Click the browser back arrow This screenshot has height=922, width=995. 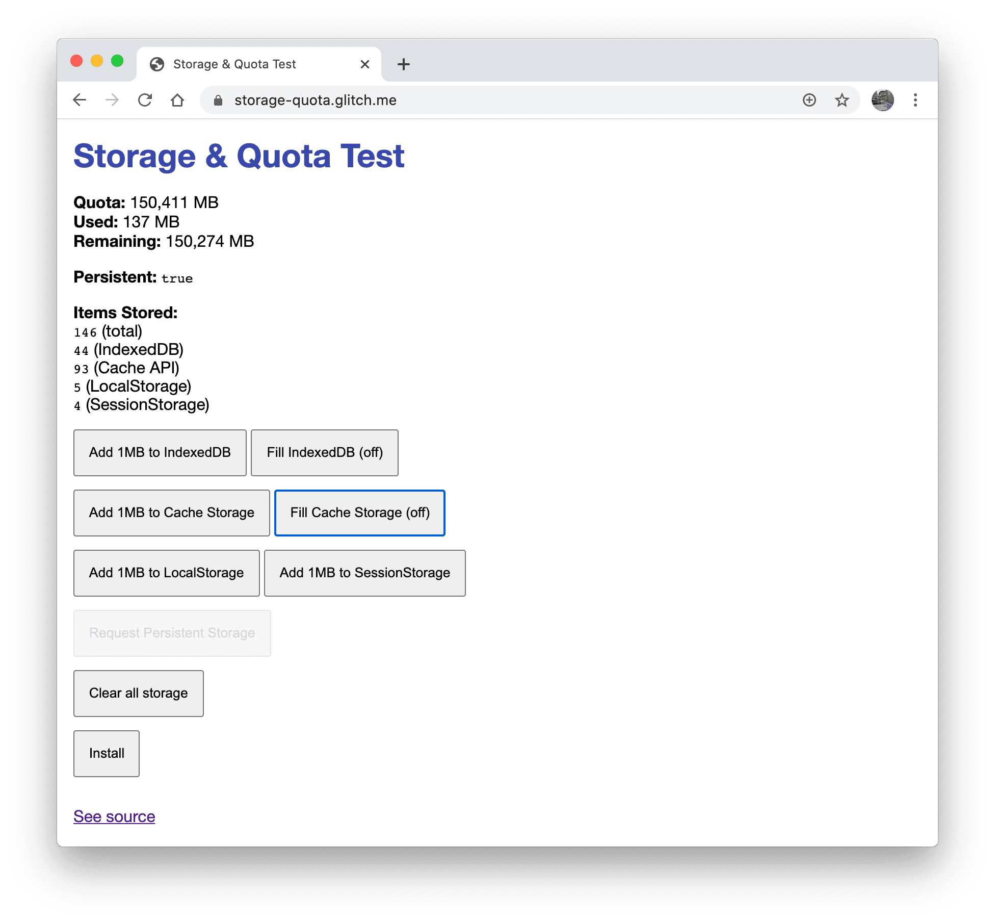[x=80, y=100]
